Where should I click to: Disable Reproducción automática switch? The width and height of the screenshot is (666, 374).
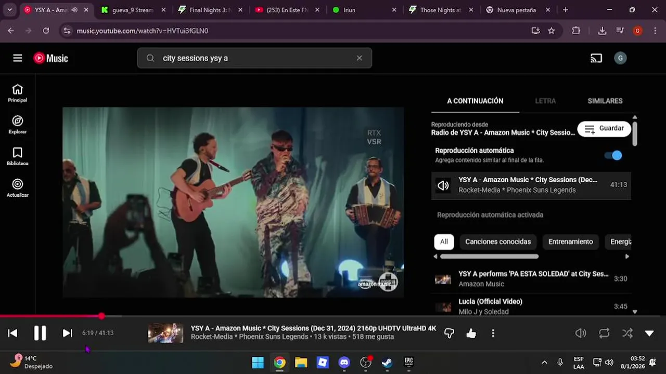(613, 155)
